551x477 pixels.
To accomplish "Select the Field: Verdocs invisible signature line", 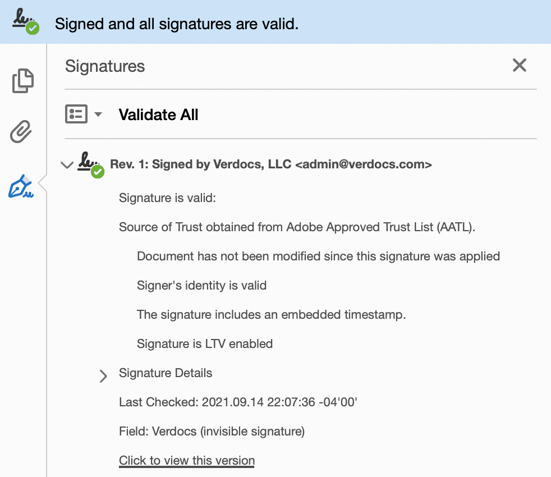I will (212, 432).
